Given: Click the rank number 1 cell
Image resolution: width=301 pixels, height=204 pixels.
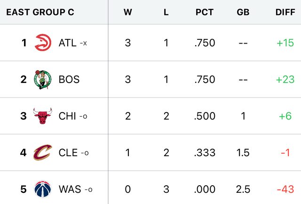Looking at the screenshot, I should (24, 43).
